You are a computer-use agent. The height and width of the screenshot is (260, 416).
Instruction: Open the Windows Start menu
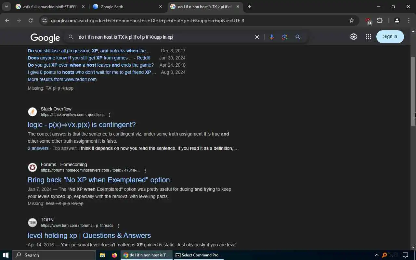click(x=6, y=255)
